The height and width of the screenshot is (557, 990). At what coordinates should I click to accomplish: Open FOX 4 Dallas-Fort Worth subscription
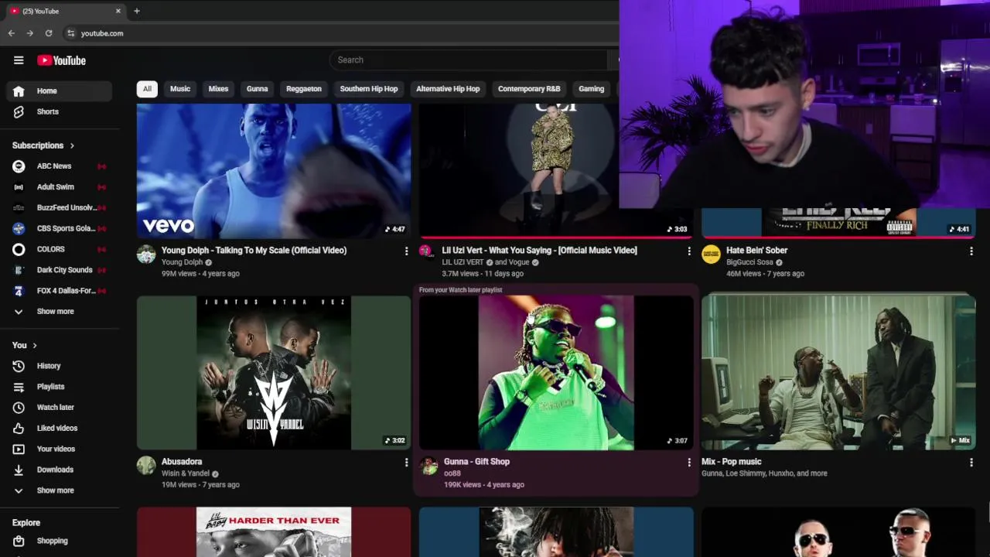tap(60, 291)
